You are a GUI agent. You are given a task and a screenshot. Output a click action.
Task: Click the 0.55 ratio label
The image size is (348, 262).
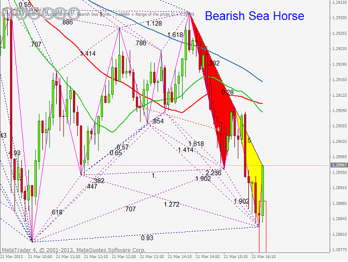(25, 4)
